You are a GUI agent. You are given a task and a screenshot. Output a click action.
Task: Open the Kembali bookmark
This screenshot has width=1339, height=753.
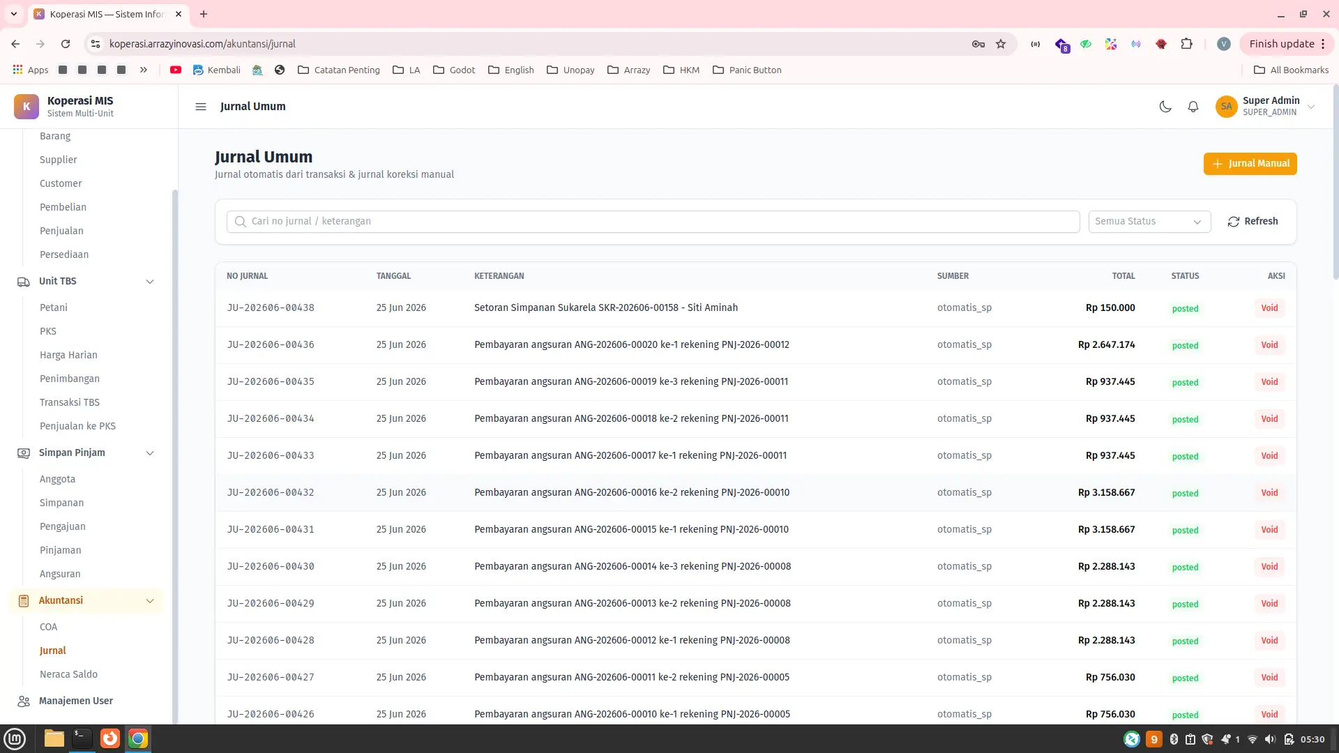coord(216,70)
